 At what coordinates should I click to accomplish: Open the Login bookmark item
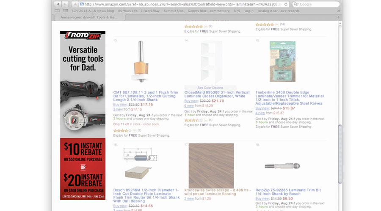pos(249,11)
